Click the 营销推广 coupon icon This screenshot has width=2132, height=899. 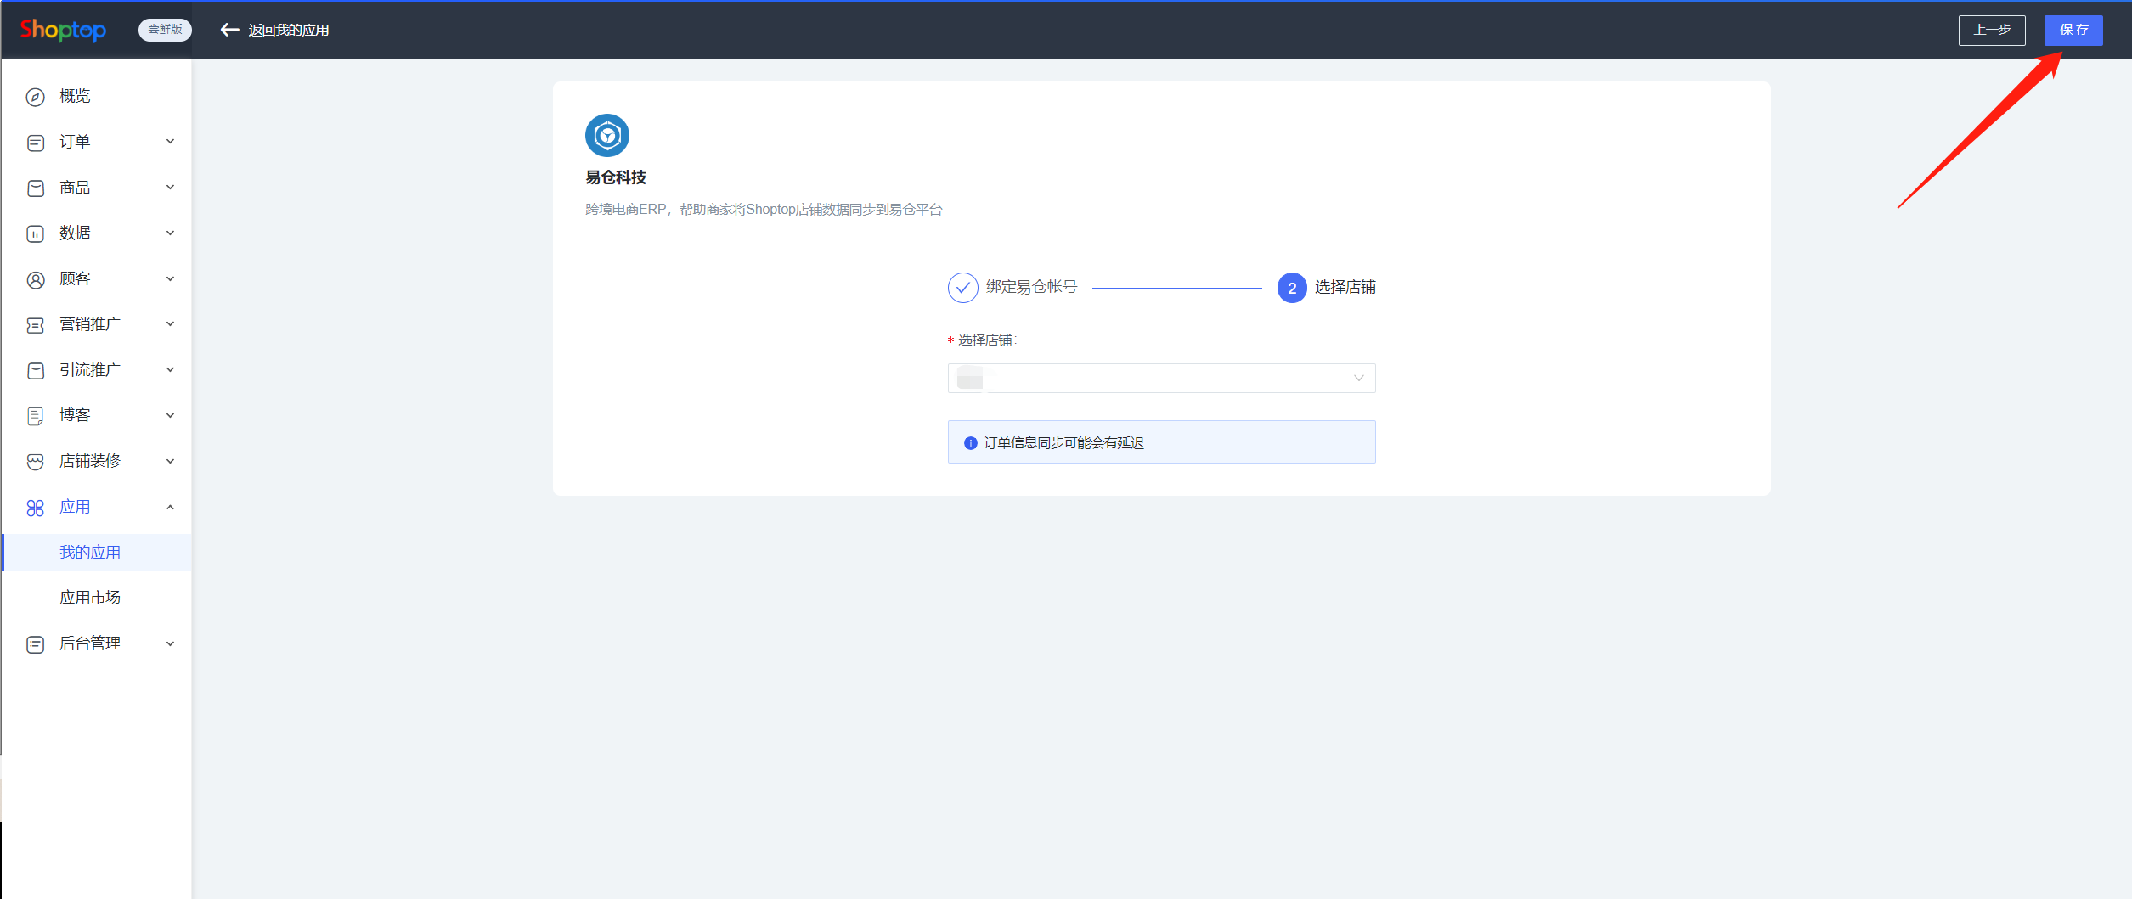pos(35,325)
